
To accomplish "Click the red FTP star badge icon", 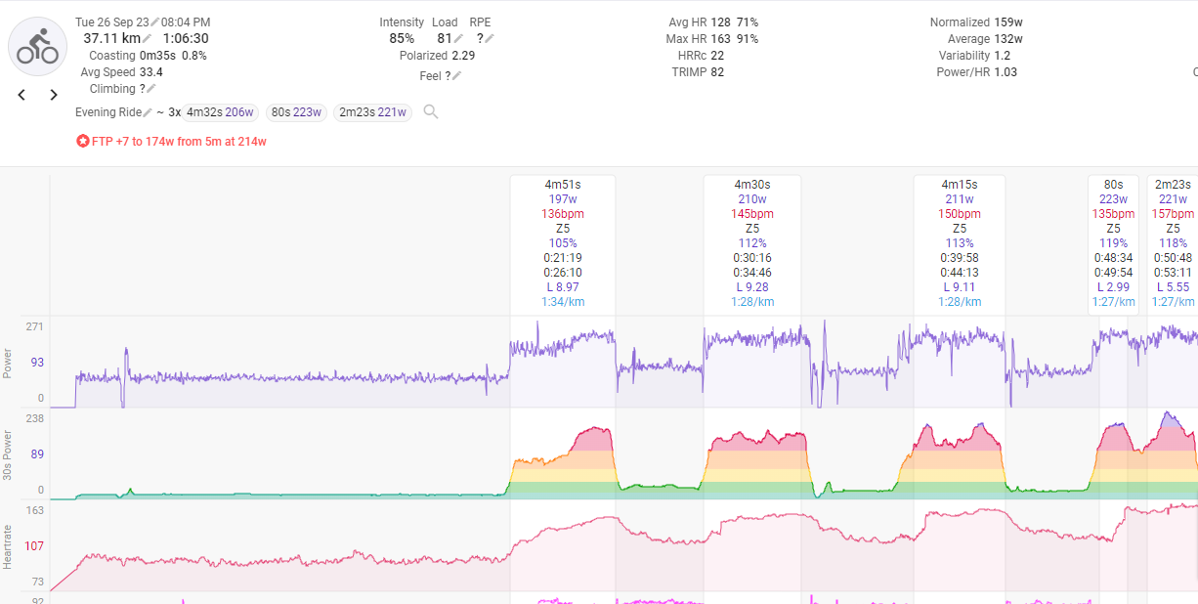I will tap(83, 142).
